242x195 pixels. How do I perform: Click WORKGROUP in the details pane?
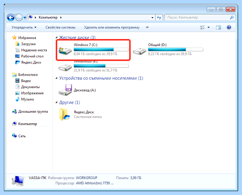pos(87,178)
